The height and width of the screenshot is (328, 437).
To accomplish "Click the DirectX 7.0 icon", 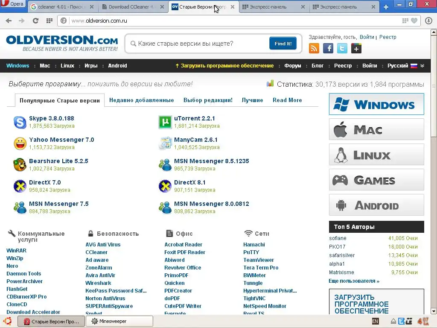I will coord(20,186).
